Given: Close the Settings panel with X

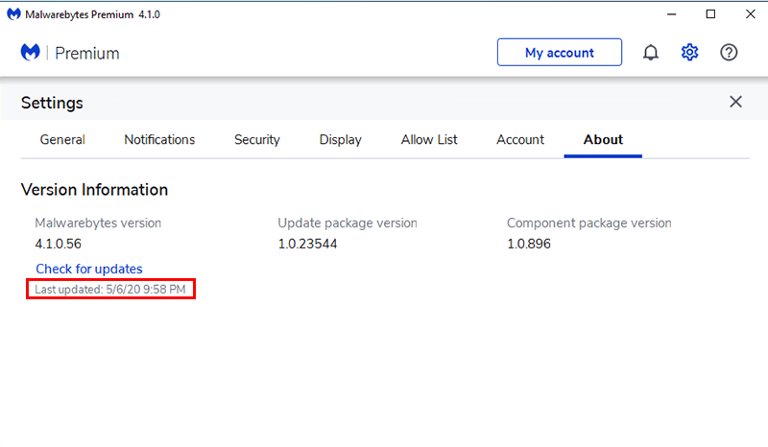Looking at the screenshot, I should (735, 102).
